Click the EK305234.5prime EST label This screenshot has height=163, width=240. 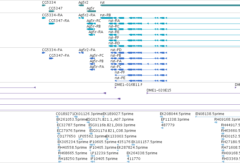coord(73,142)
